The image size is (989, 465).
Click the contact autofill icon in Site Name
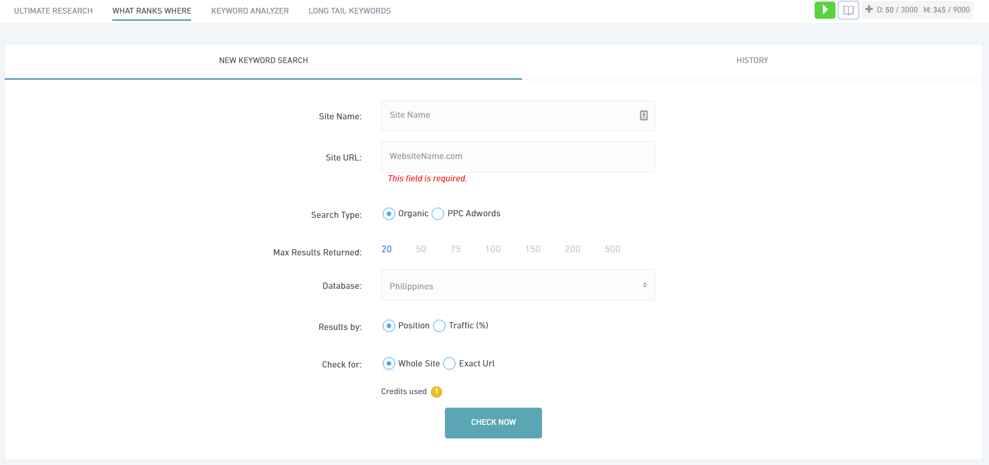click(x=643, y=116)
